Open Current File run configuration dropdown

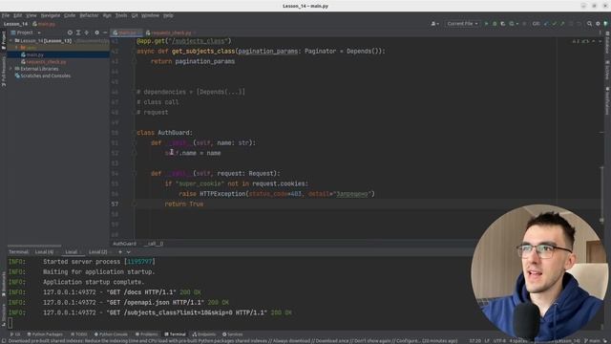(462, 24)
